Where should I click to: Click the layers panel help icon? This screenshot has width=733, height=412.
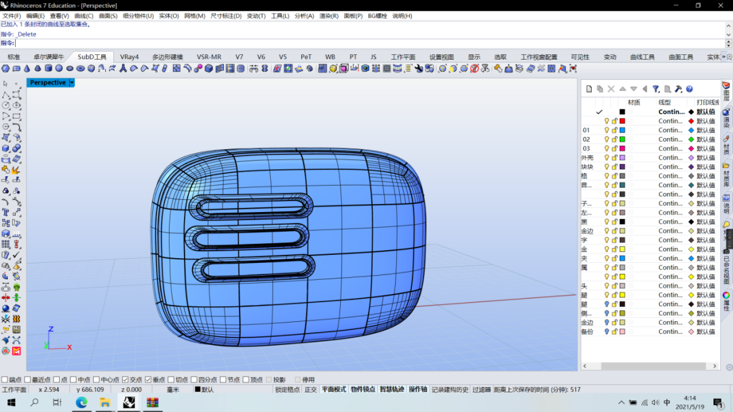tap(689, 89)
